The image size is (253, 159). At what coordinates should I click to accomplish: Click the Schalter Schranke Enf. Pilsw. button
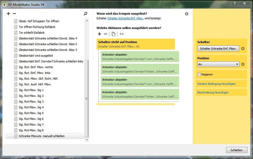coord(218,49)
